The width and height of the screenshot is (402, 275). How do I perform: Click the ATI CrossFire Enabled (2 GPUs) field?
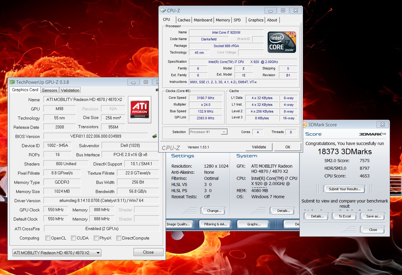click(102, 229)
